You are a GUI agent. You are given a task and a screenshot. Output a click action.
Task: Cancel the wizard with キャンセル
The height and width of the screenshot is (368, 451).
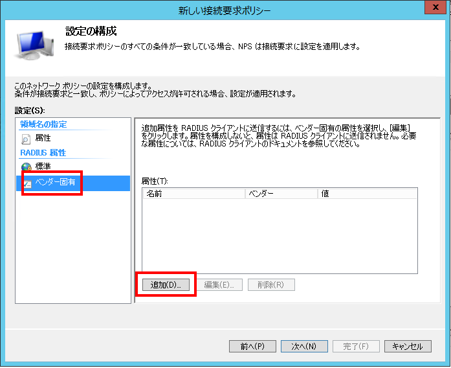coord(408,346)
